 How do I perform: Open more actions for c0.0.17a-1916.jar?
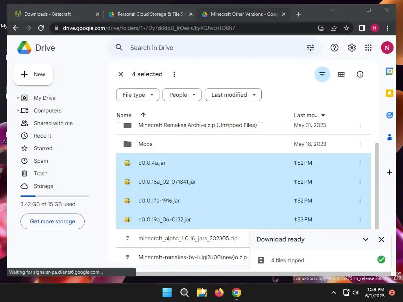coord(360,201)
